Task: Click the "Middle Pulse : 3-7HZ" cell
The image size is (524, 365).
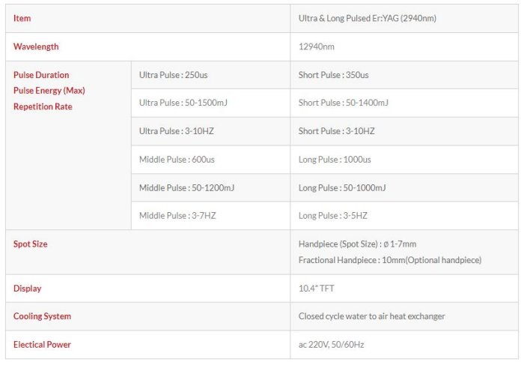Action: pyautogui.click(x=174, y=216)
